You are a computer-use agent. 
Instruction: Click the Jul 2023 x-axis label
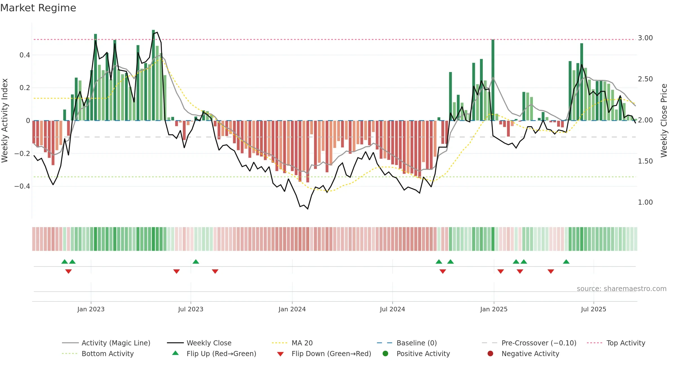(191, 309)
